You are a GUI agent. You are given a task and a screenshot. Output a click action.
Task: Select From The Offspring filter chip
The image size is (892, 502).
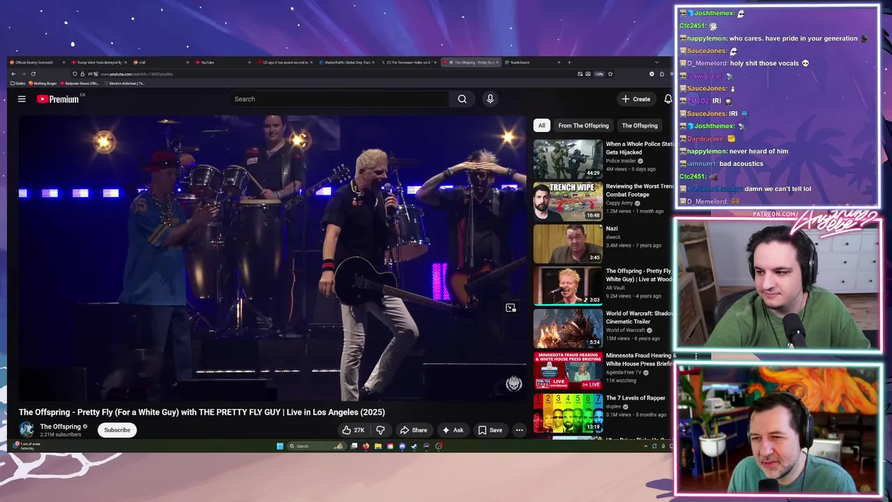click(x=583, y=125)
